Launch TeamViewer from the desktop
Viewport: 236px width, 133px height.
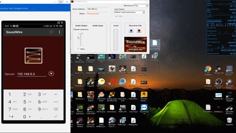pos(144,109)
